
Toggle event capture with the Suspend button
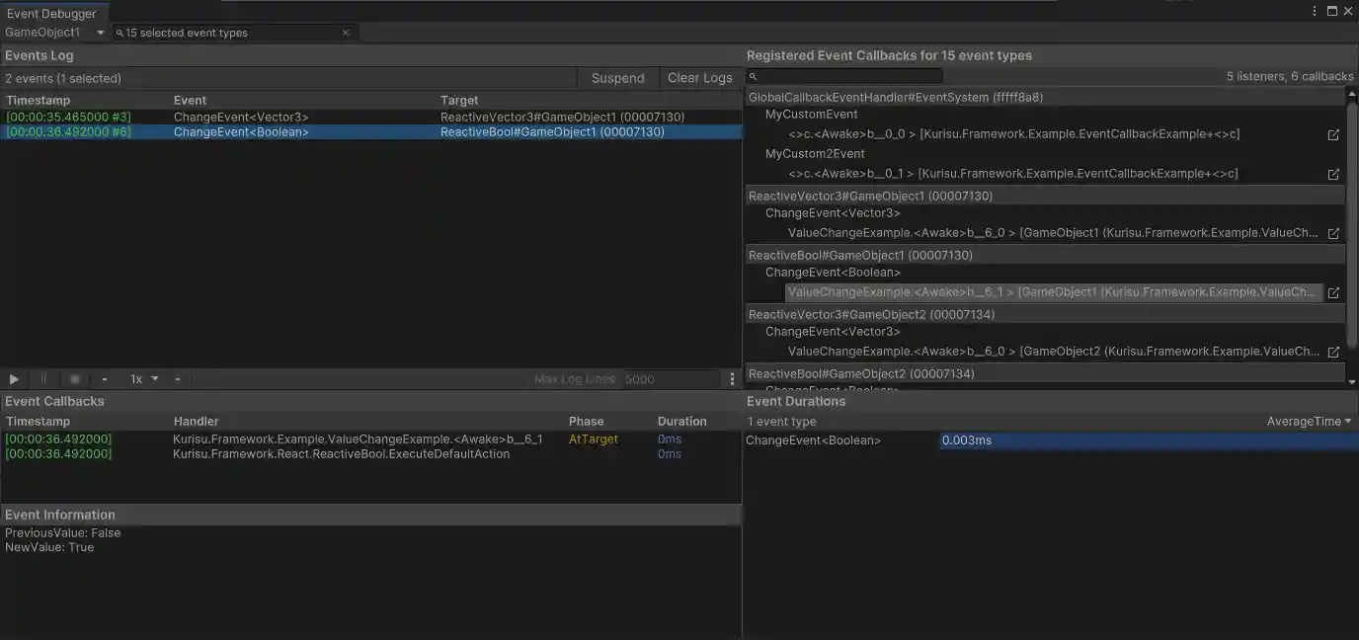click(617, 77)
